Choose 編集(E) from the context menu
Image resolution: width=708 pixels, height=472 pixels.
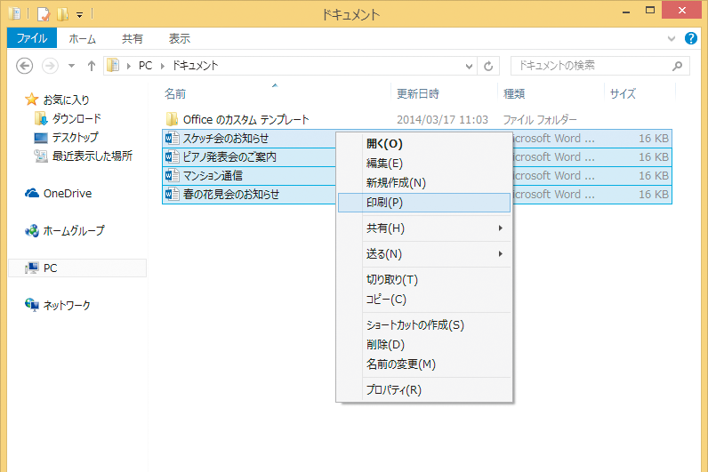(x=423, y=164)
